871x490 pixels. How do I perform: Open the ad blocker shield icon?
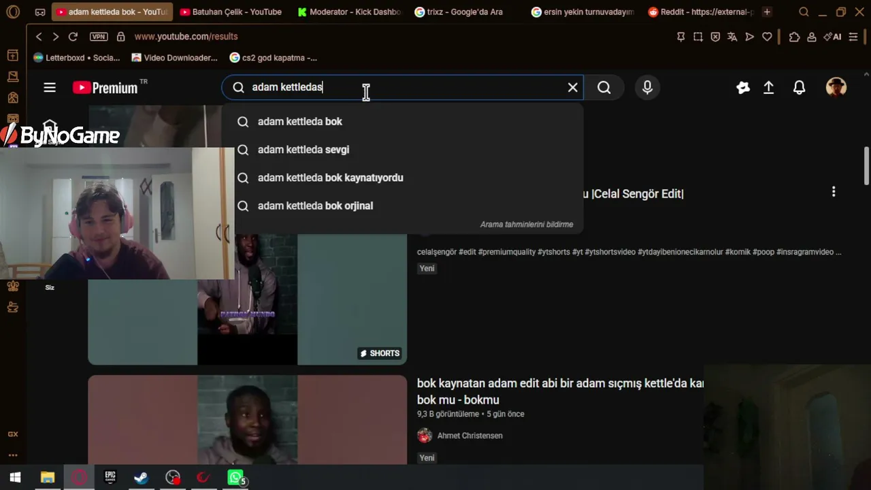tap(715, 37)
